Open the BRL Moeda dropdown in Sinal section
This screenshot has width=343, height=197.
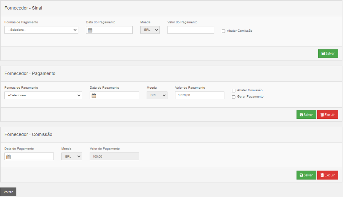150,30
